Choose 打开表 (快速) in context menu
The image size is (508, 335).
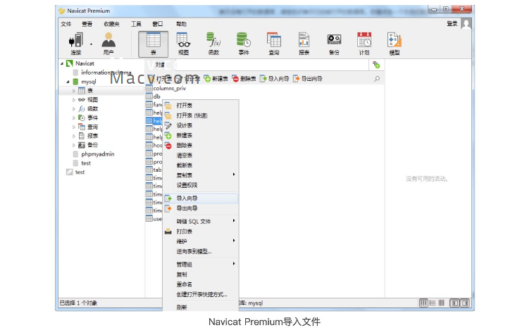[x=201, y=115]
